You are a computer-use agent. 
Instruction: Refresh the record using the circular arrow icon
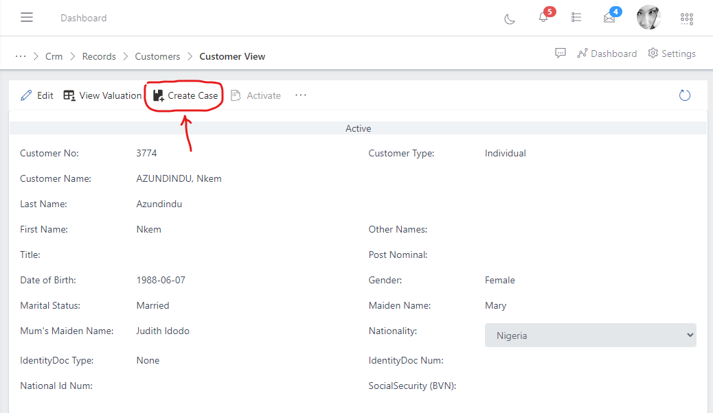684,95
